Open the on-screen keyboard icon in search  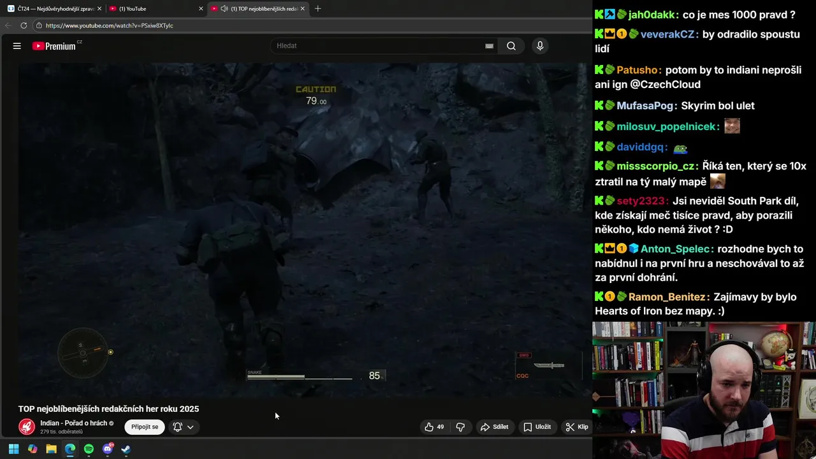[x=489, y=46]
